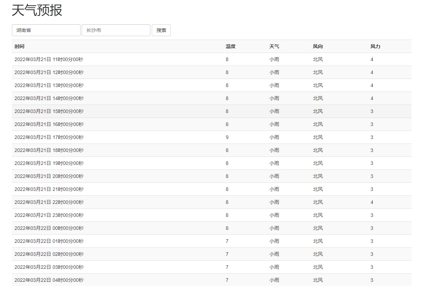Select 小雨 in the 15时 row
Viewport: 421px width, 286px height.
(x=274, y=111)
